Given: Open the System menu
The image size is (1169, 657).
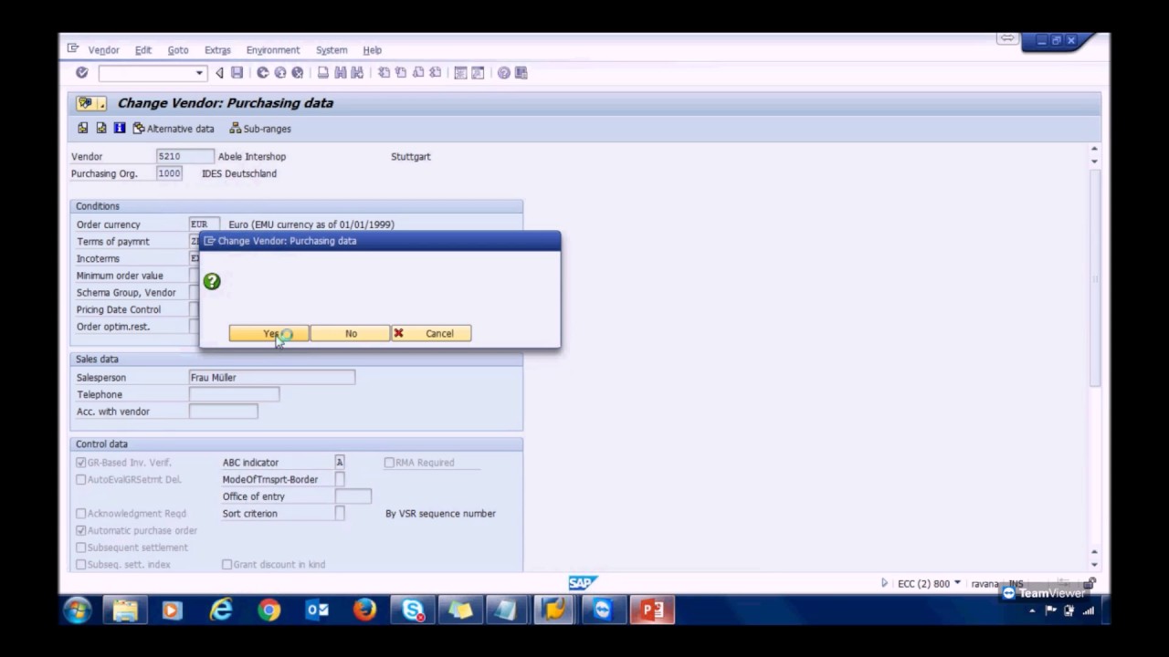Looking at the screenshot, I should [x=332, y=50].
